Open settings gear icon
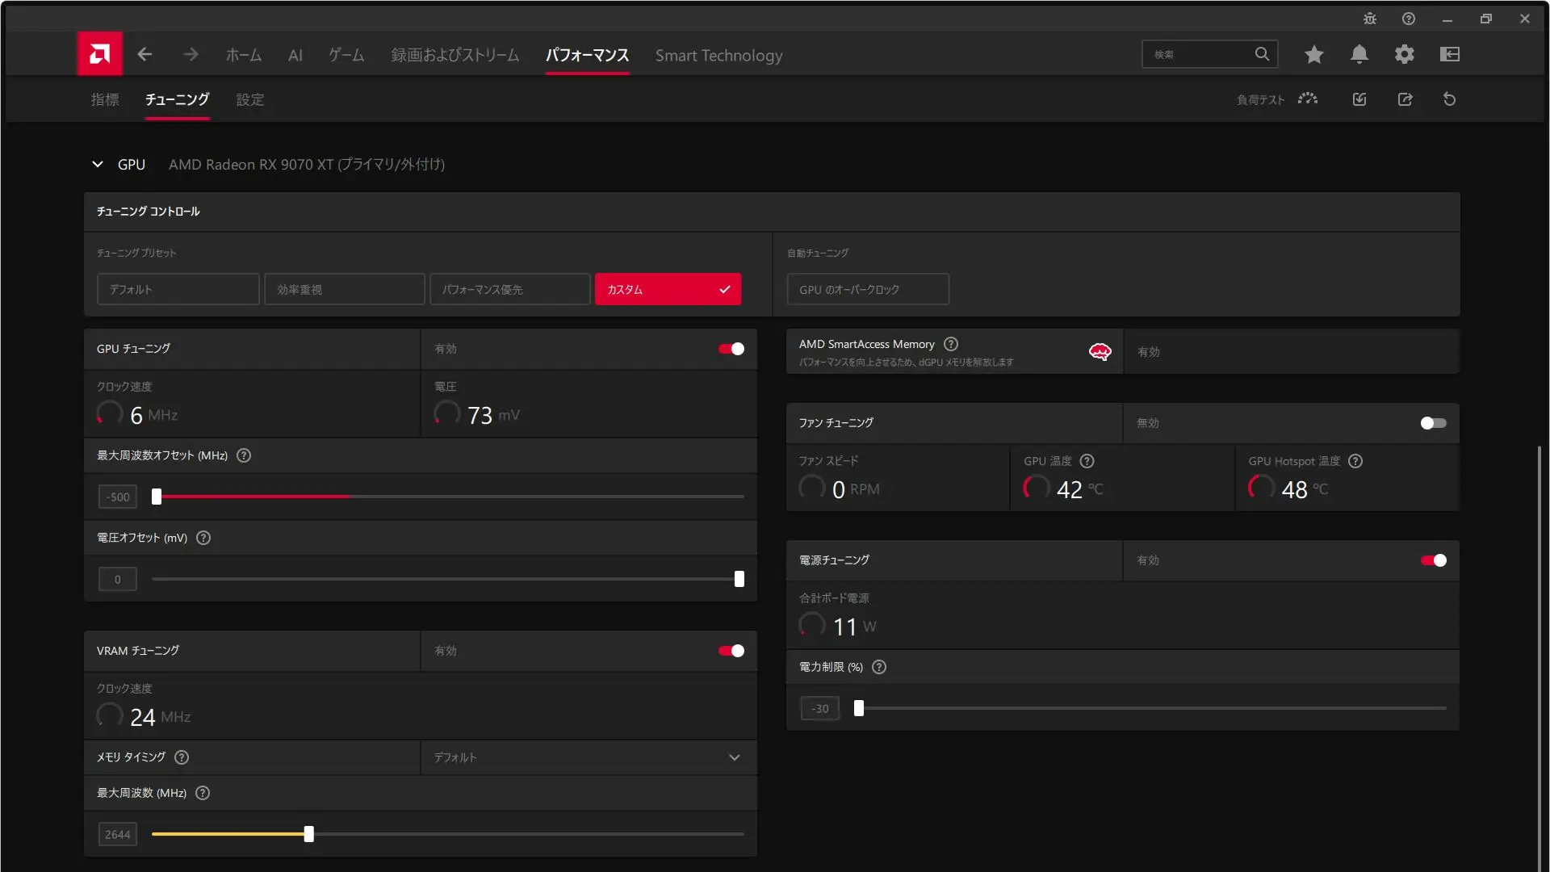Viewport: 1550px width, 872px height. click(x=1405, y=54)
